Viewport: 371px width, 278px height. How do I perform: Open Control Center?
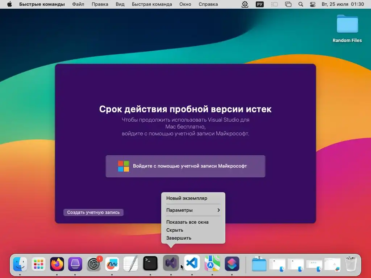313,4
